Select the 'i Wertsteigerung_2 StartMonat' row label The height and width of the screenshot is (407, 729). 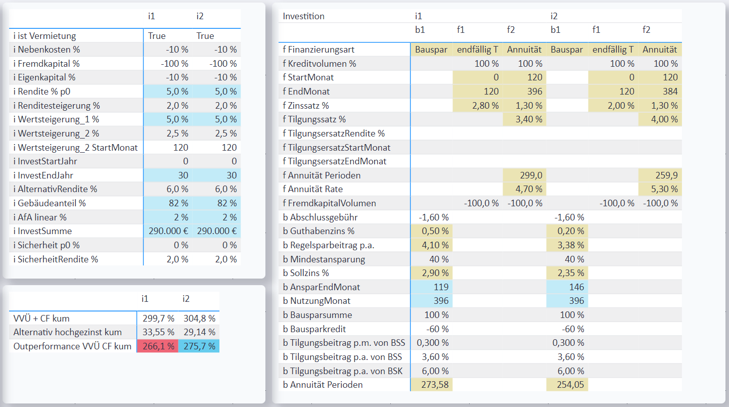[x=75, y=148]
